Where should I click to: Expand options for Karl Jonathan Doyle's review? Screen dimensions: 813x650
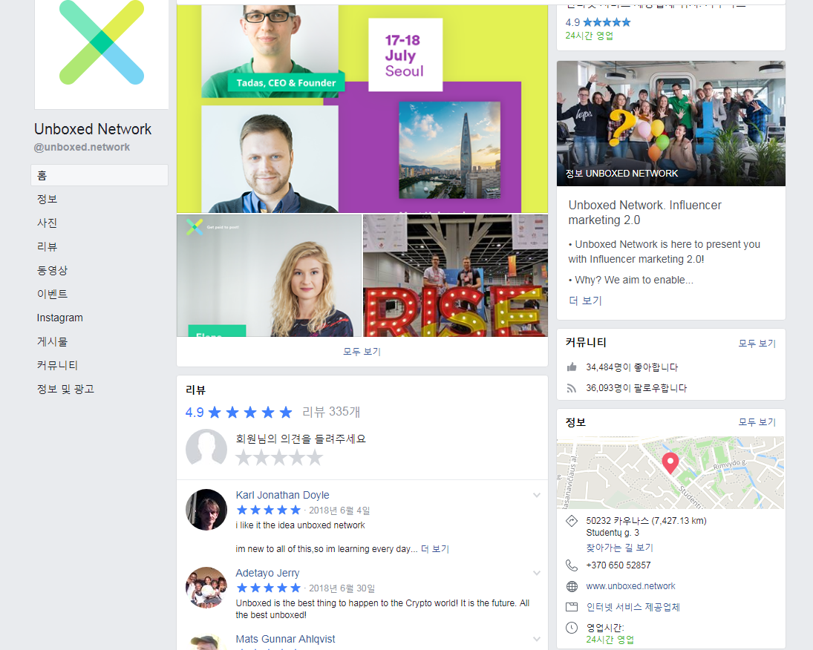[537, 495]
